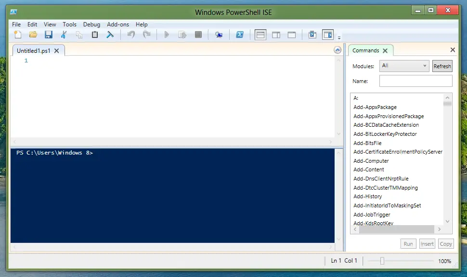Select Add-JobTrigger command

click(372, 215)
